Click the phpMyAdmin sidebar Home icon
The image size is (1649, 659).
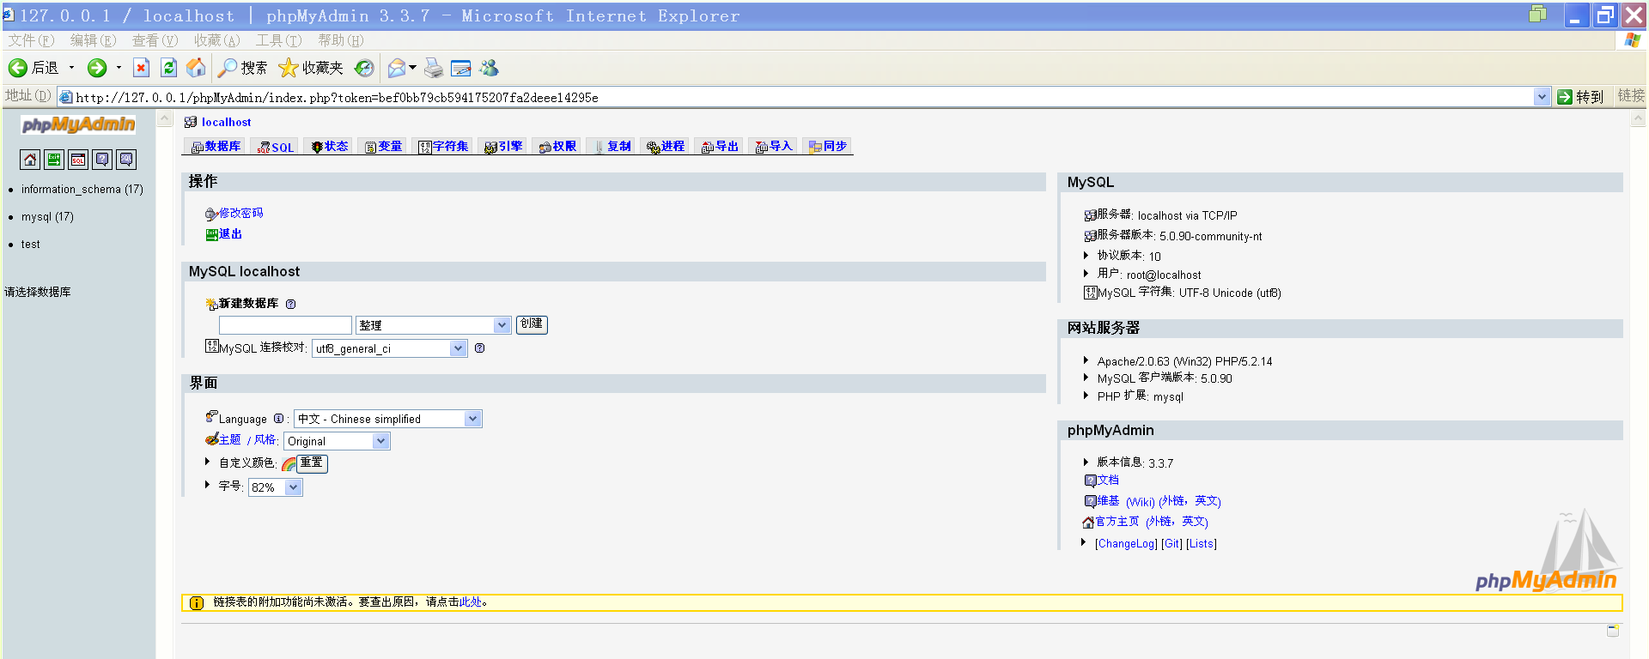pyautogui.click(x=30, y=159)
